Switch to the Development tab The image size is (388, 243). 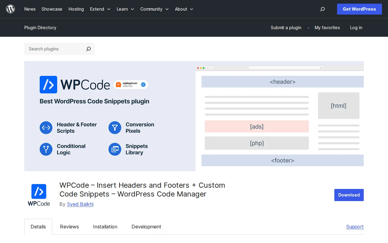tap(146, 227)
